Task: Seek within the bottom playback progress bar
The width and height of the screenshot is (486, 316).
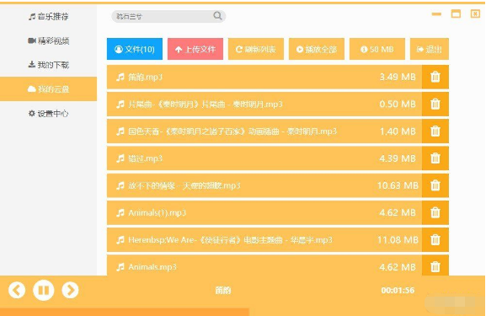Action: click(243, 312)
